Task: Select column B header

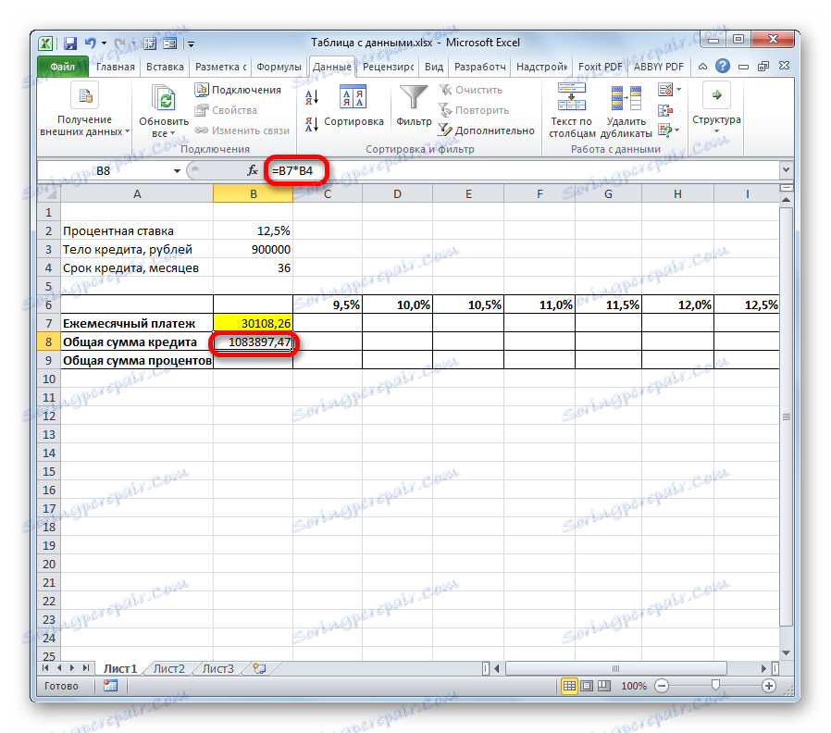Action: (x=254, y=194)
